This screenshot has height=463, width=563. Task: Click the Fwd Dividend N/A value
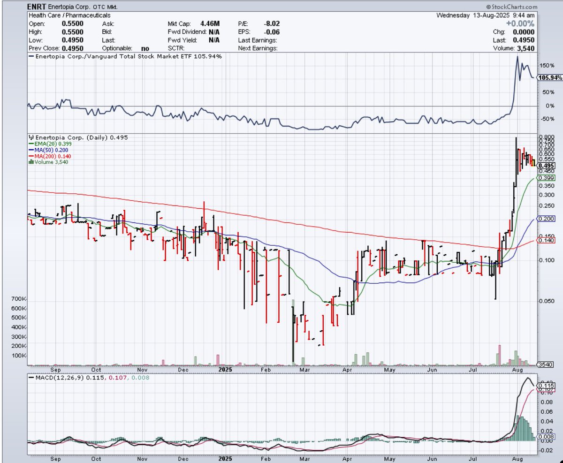pyautogui.click(x=214, y=31)
